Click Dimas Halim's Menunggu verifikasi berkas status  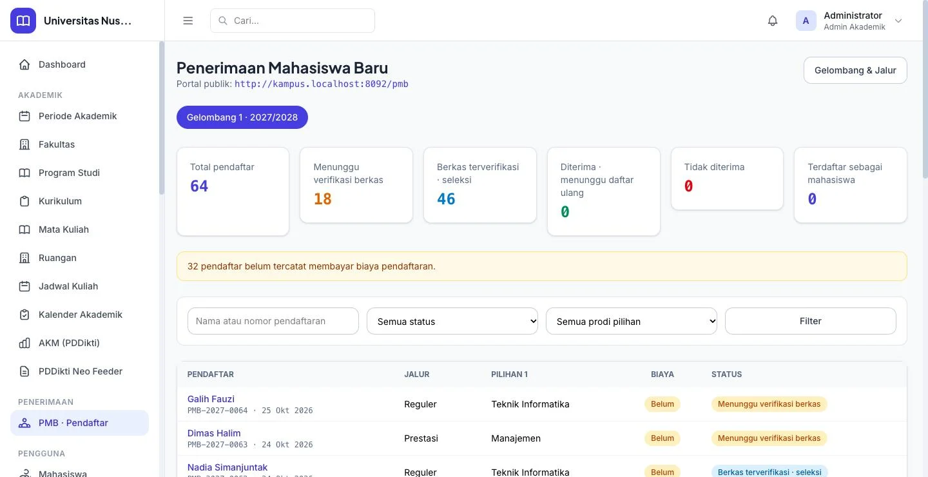pos(769,438)
